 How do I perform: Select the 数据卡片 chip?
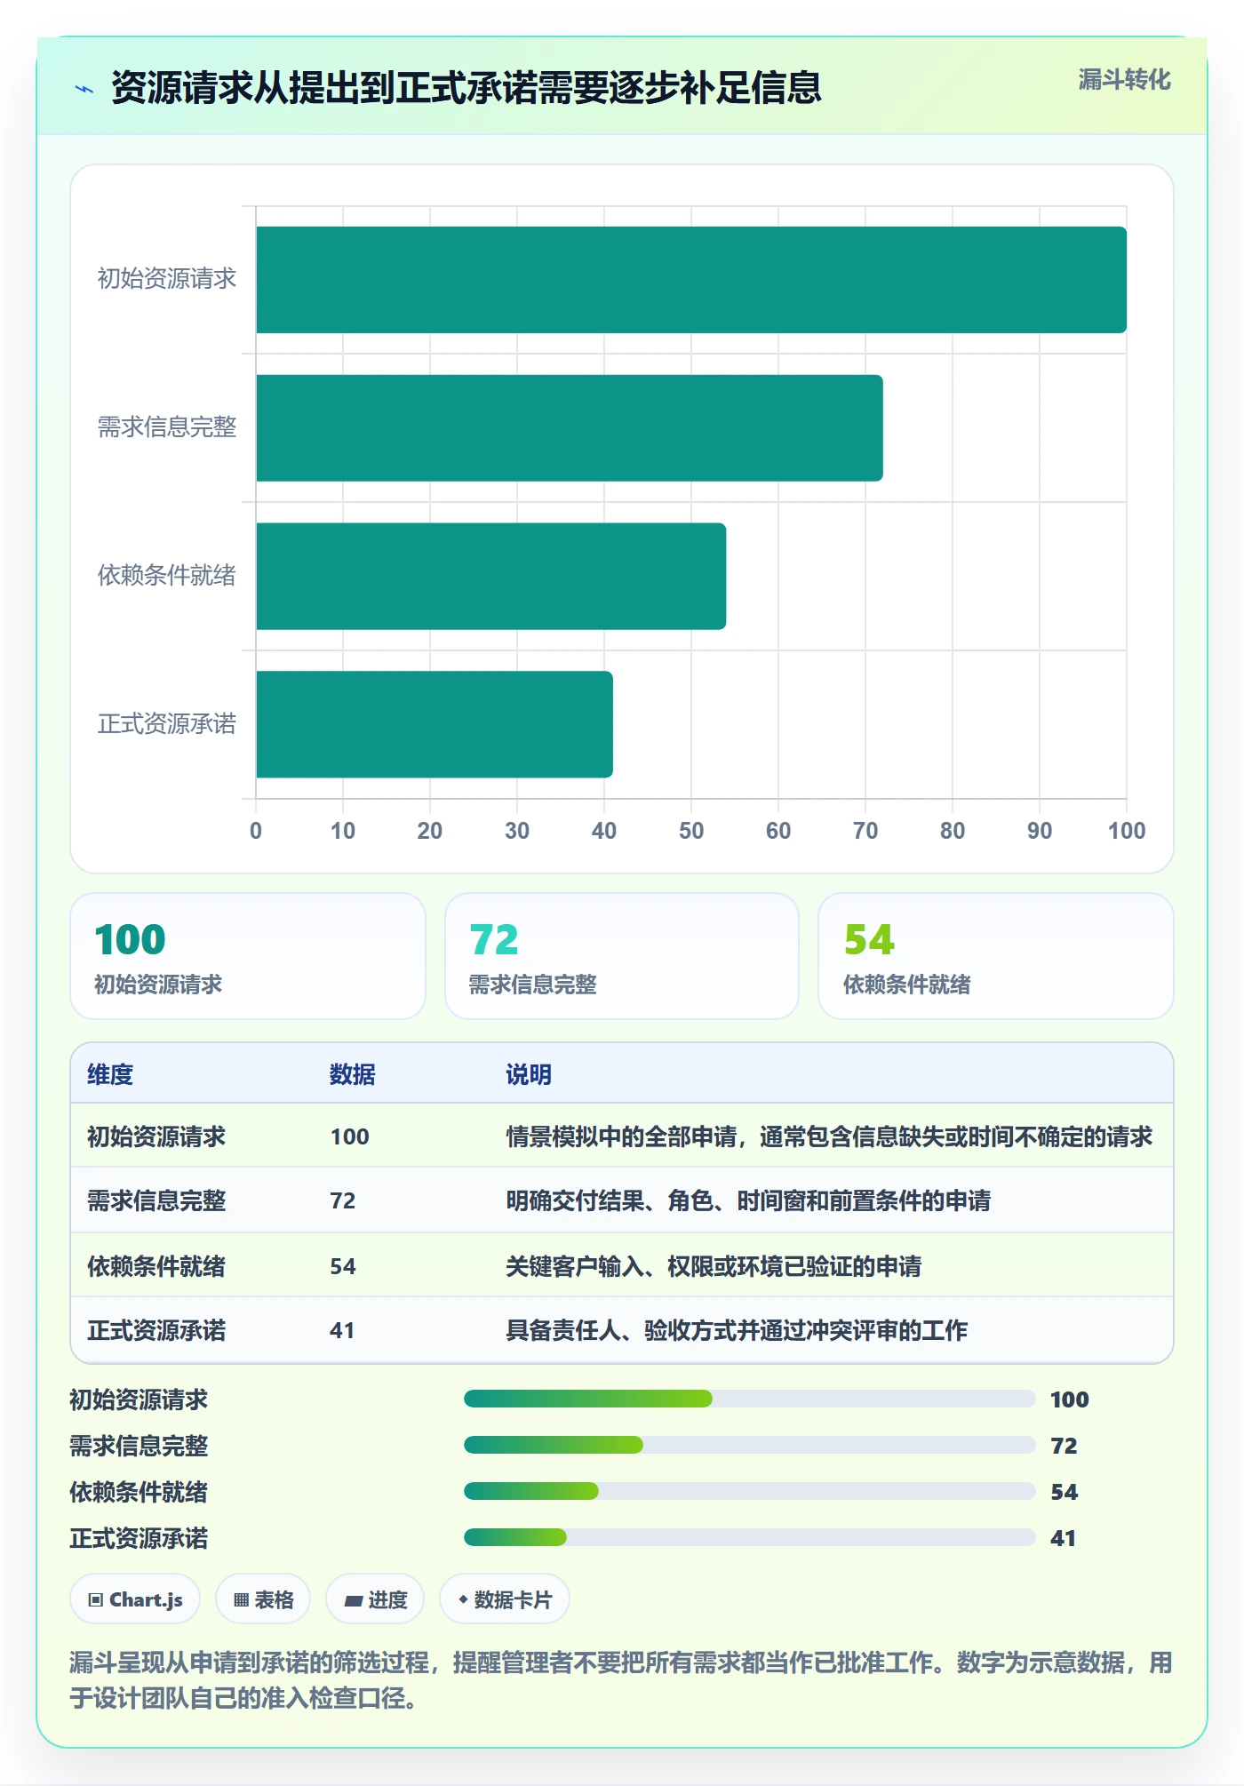[505, 1599]
